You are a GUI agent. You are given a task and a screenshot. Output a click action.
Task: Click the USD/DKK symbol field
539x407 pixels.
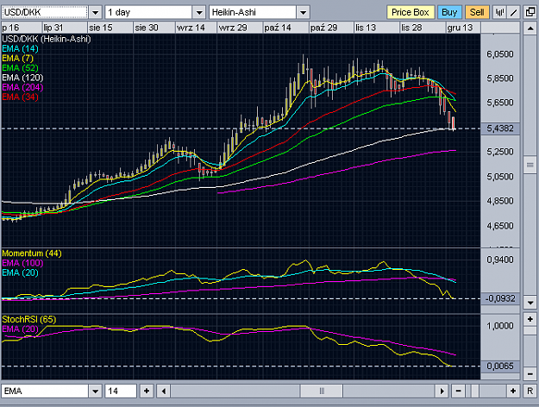[x=45, y=12]
